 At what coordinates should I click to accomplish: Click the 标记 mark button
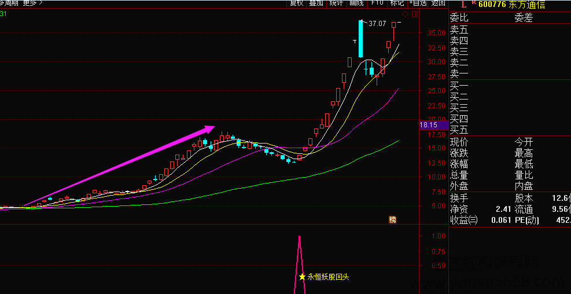tap(397, 3)
